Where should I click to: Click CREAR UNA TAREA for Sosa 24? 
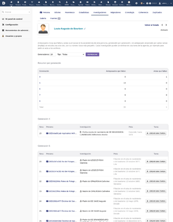pyautogui.click(x=156, y=201)
